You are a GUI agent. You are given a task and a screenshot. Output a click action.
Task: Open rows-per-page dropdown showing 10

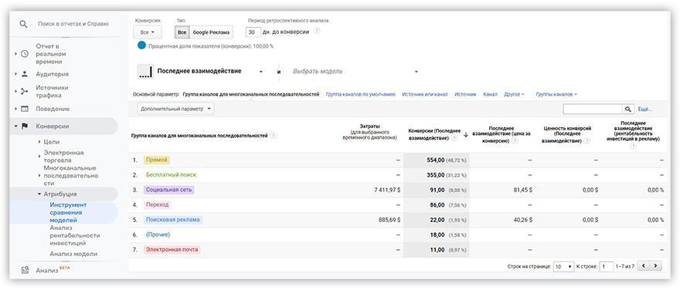click(564, 266)
